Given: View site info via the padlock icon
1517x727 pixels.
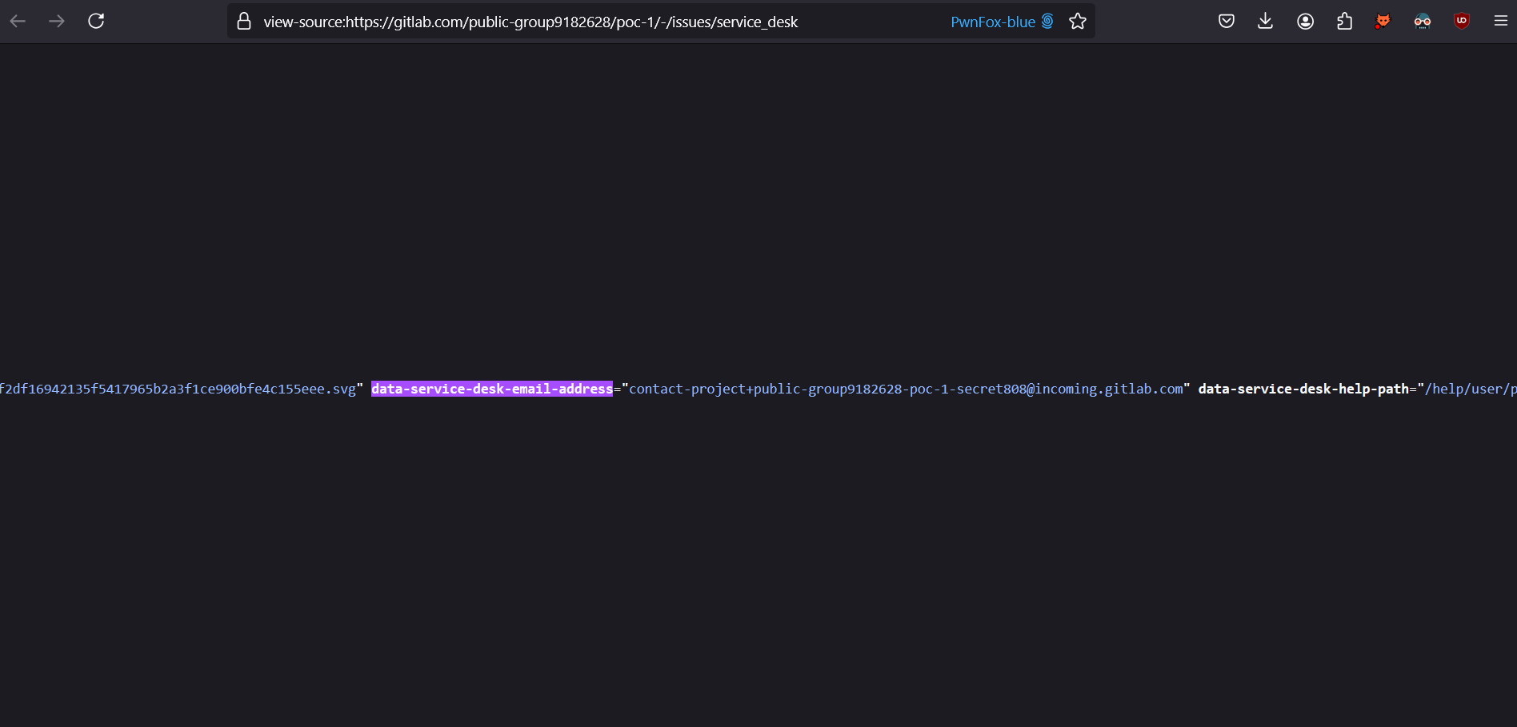Looking at the screenshot, I should 244,22.
